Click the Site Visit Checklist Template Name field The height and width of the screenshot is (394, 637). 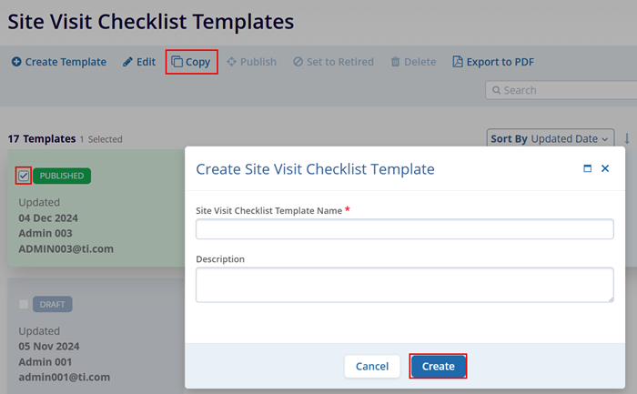pos(405,229)
